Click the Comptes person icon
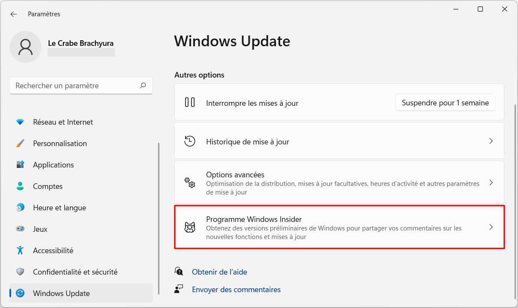518x308 pixels. pyautogui.click(x=20, y=186)
